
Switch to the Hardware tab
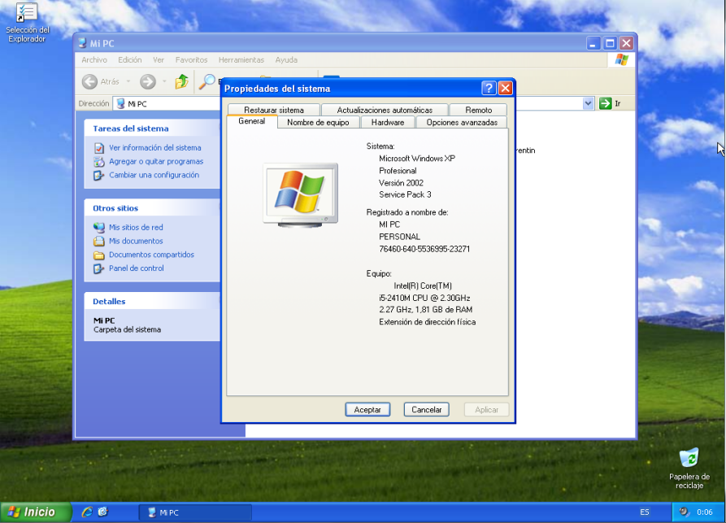pyautogui.click(x=388, y=122)
